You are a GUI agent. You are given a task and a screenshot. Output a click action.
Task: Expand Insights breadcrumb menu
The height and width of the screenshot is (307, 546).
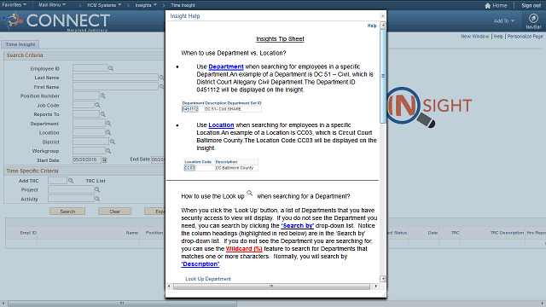point(146,5)
